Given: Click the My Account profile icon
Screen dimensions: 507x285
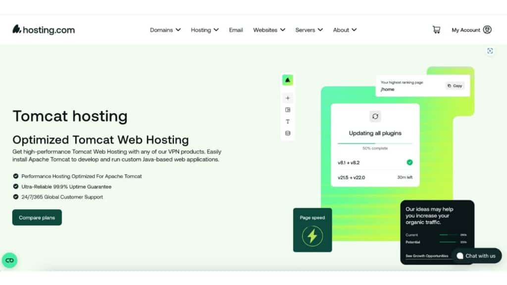Looking at the screenshot, I should point(488,30).
